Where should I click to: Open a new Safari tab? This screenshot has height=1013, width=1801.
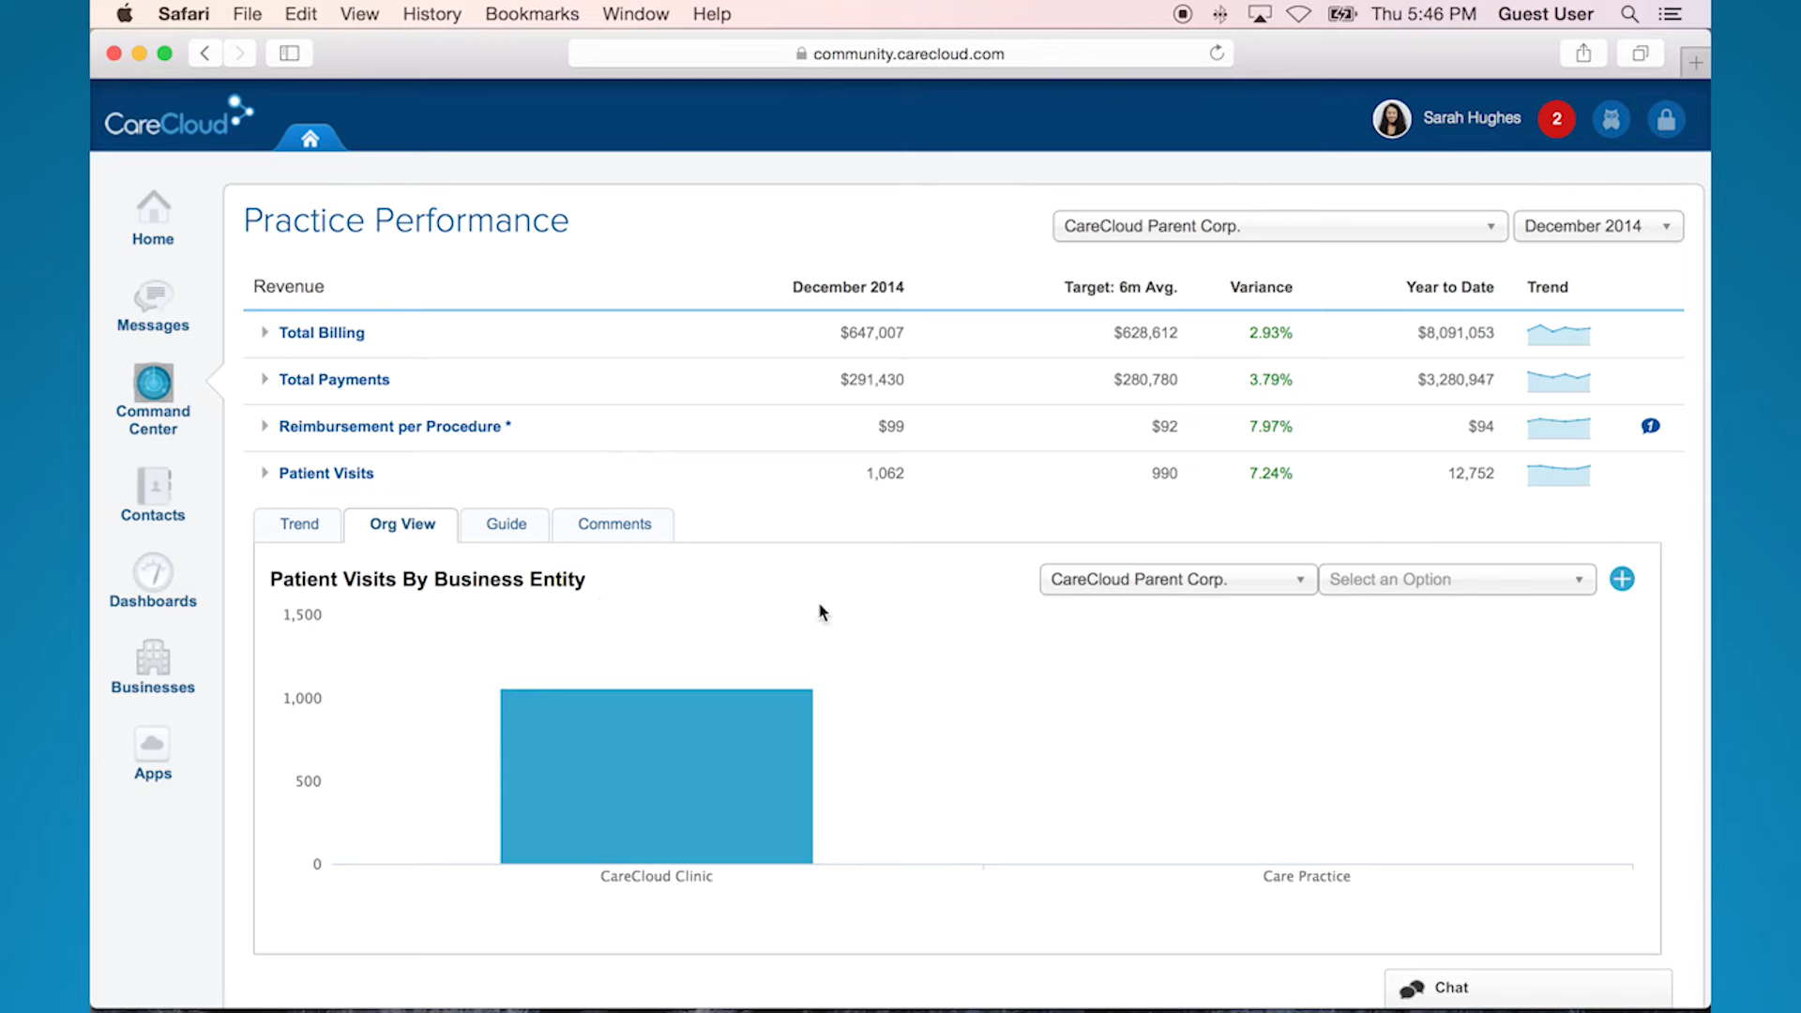[1695, 63]
